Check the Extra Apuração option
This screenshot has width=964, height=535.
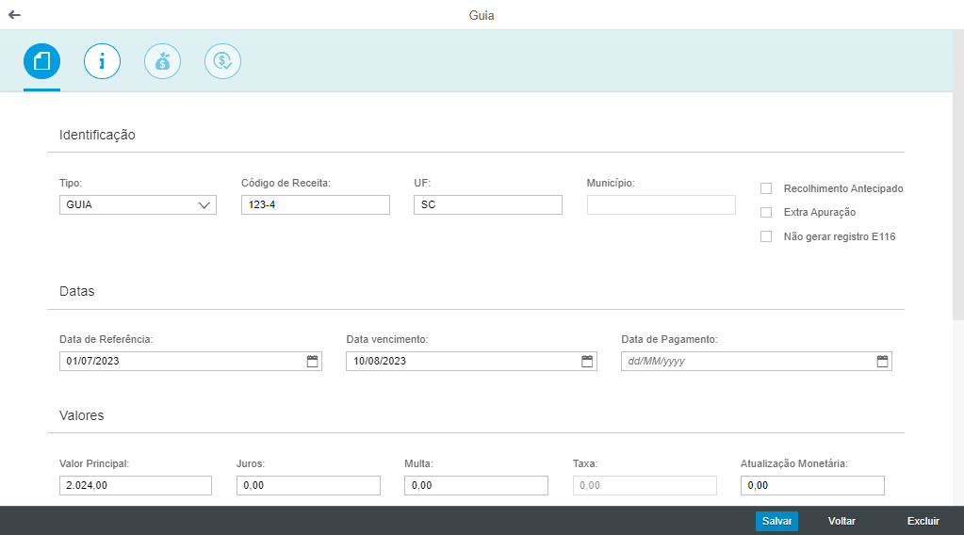click(766, 213)
